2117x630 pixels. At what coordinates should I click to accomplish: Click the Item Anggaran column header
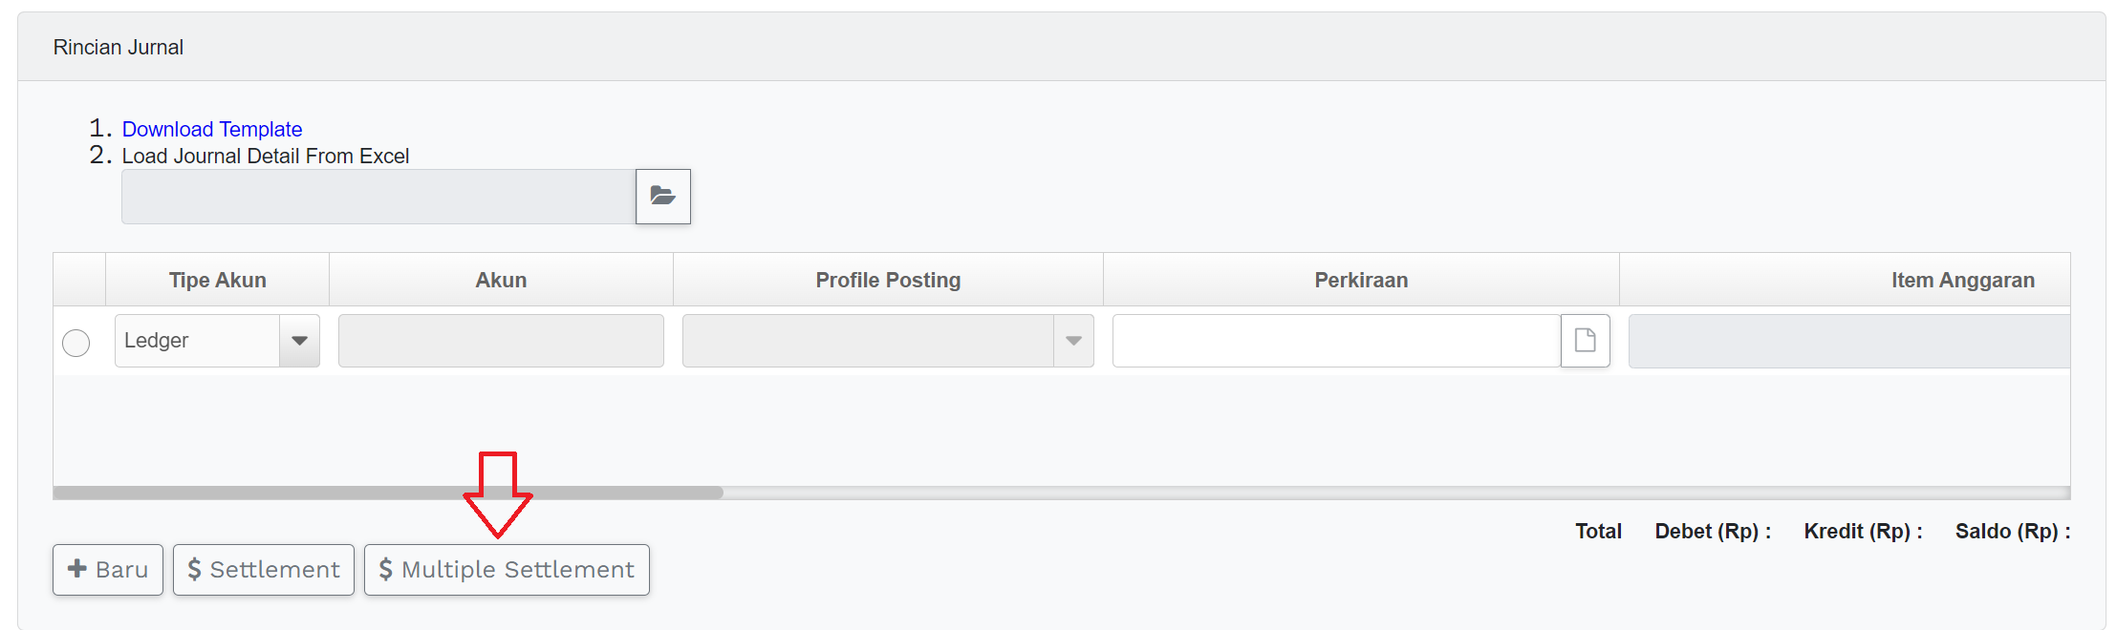[x=1962, y=280]
